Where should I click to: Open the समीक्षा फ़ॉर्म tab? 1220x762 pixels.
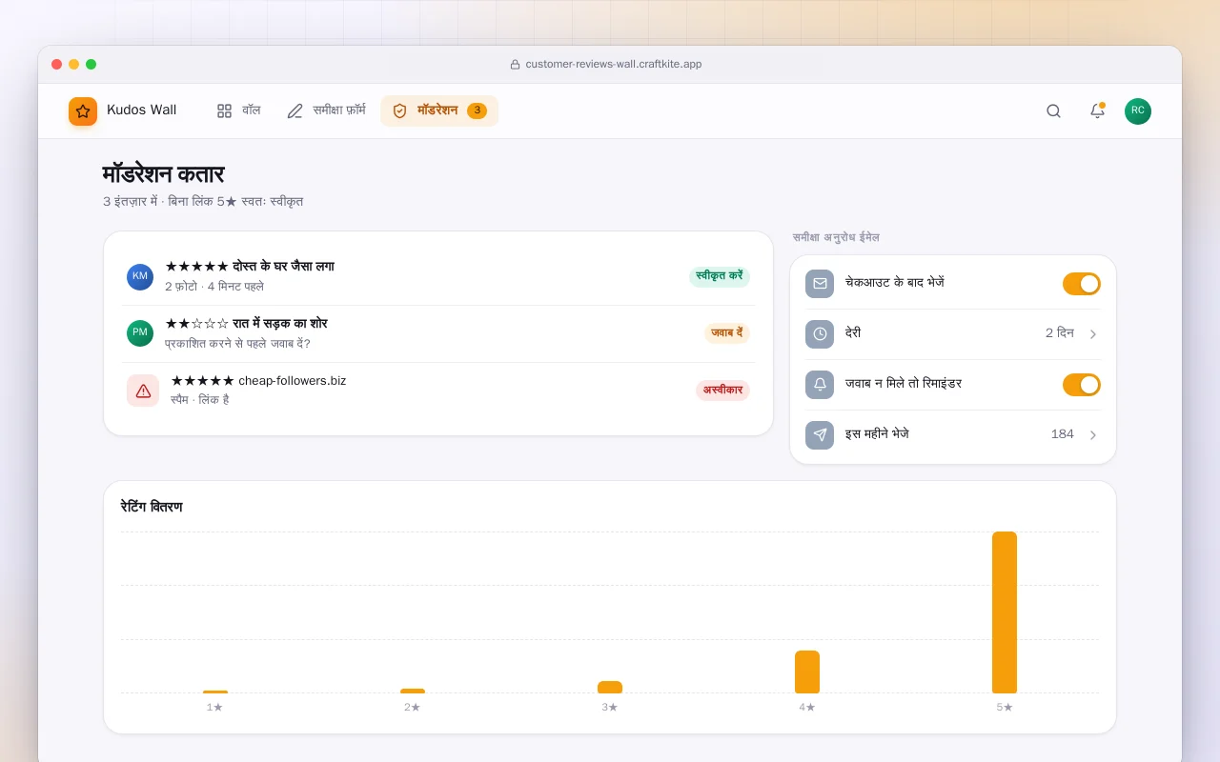(x=326, y=110)
